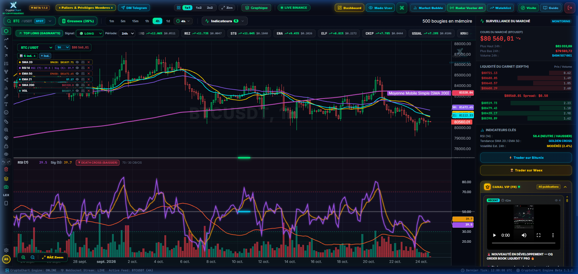
Task: Open the DM Telegram link
Action: (x=134, y=8)
